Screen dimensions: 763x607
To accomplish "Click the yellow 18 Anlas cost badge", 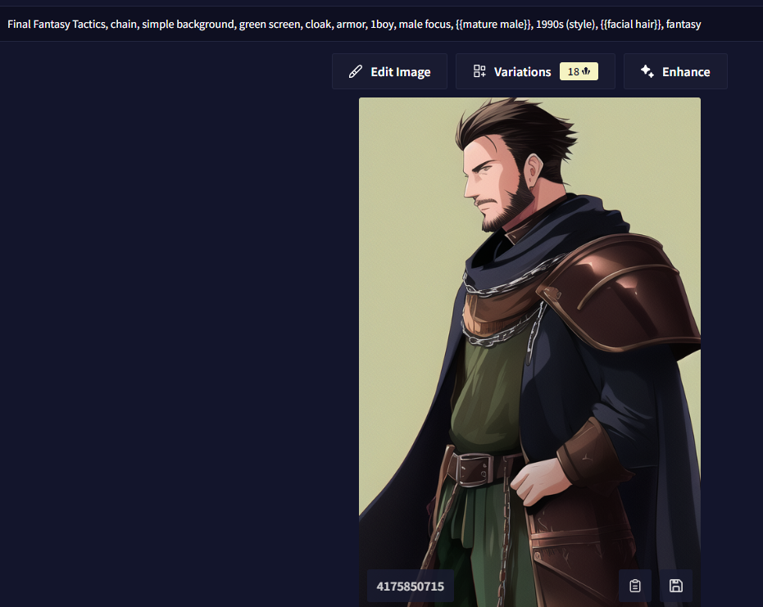I will click(x=579, y=71).
